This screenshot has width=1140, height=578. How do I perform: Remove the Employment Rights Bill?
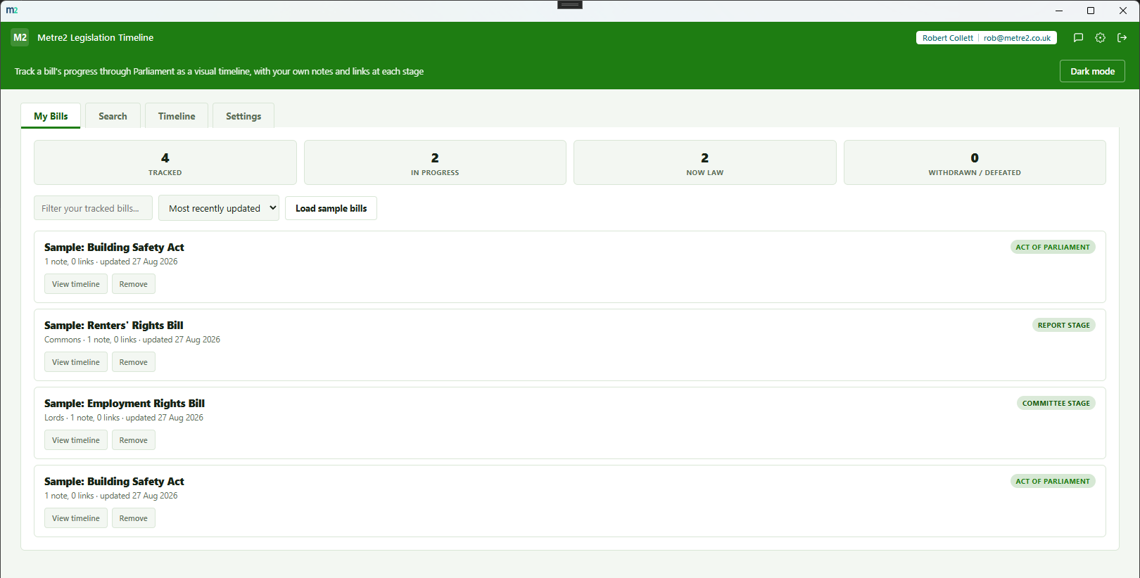[134, 440]
